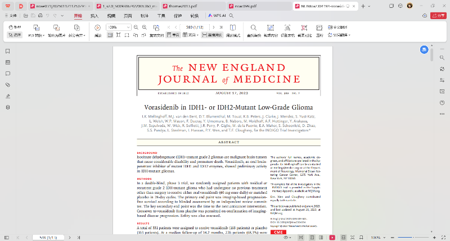Go to previous page toolbar arrow
Viewport: 450px width, 241px height.
click(175, 27)
